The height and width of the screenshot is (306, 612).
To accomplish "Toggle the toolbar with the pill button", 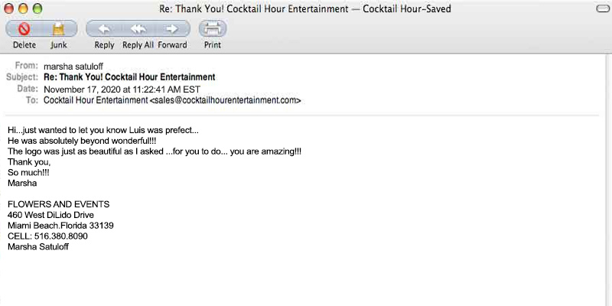I will [601, 8].
